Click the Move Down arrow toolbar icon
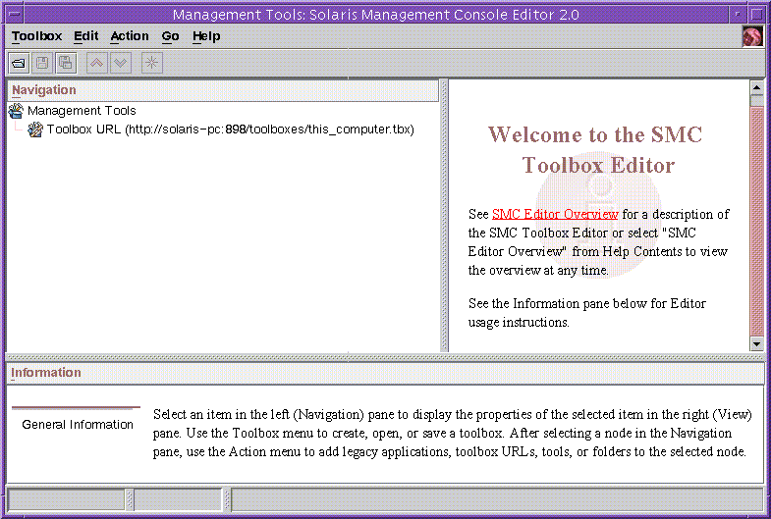 (x=121, y=63)
